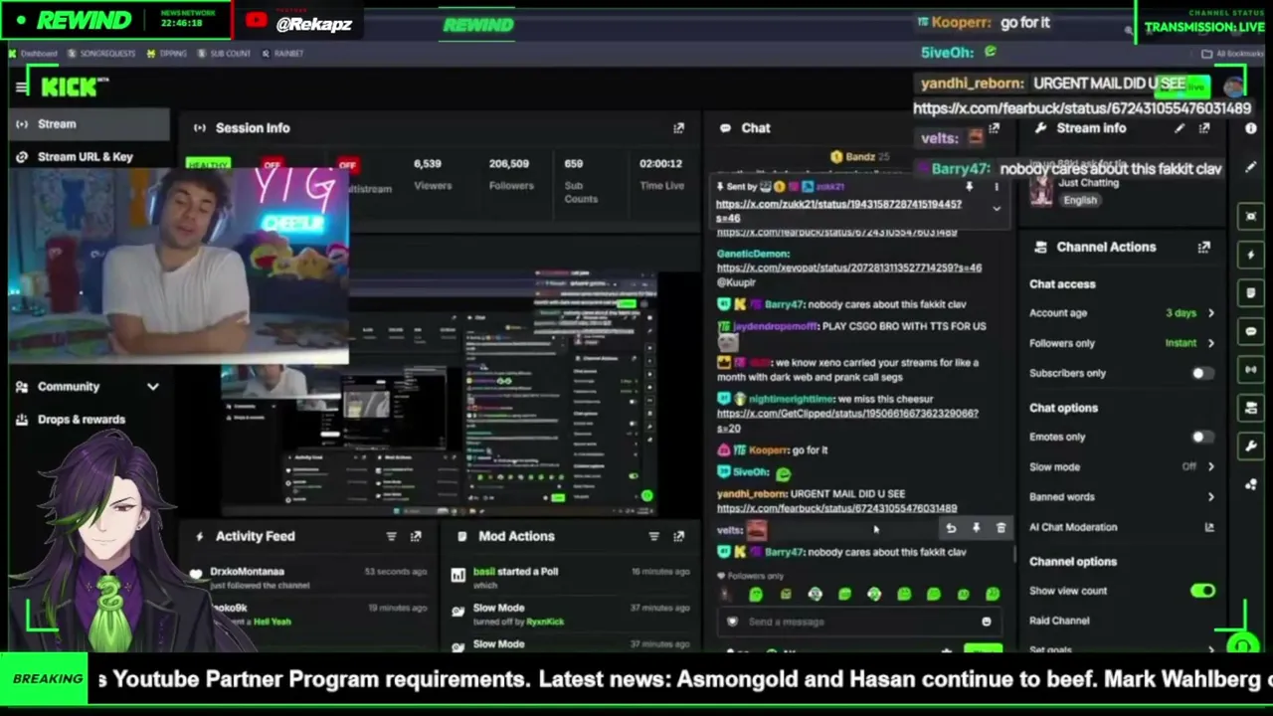
Task: Click the broadcast icon in right sidebar
Action: 1251,369
